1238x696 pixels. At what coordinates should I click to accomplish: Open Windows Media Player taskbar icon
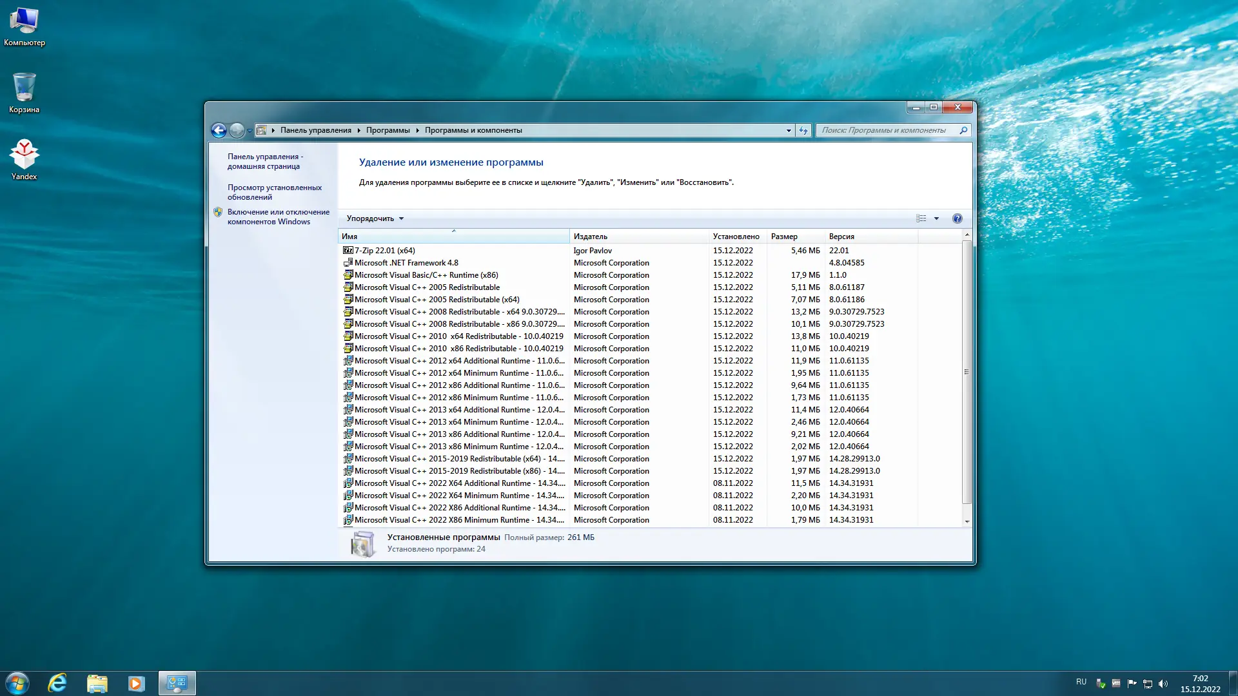[136, 683]
